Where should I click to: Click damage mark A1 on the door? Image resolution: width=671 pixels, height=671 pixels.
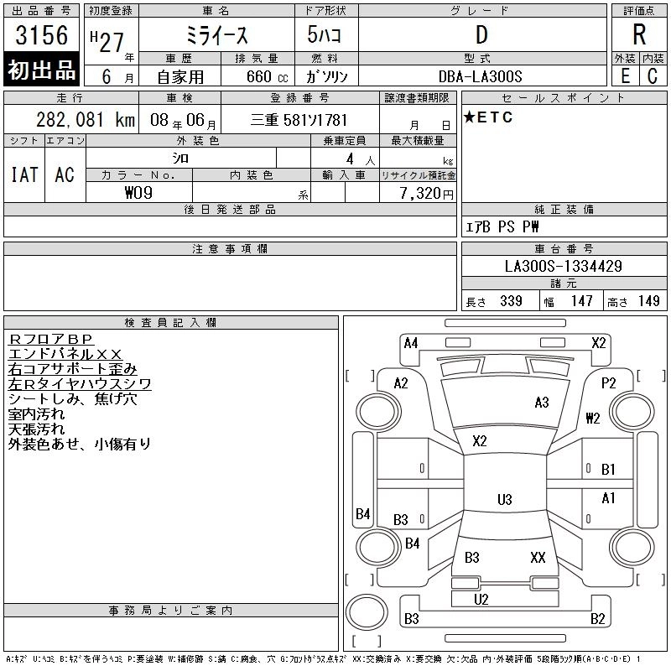(608, 498)
